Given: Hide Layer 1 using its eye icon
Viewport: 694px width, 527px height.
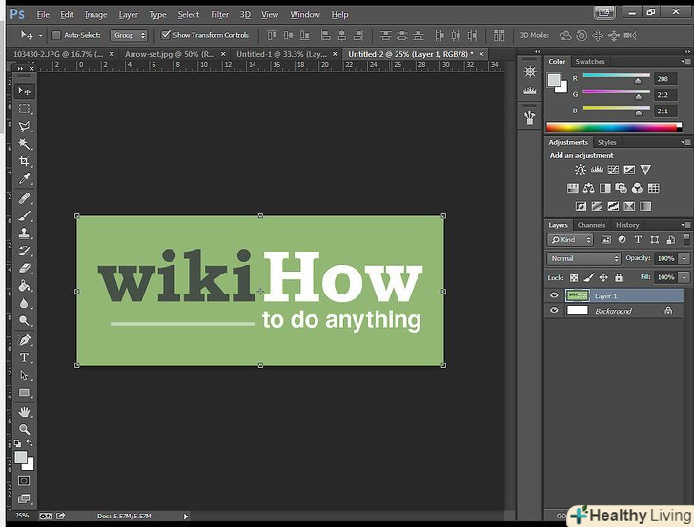Looking at the screenshot, I should pos(554,296).
